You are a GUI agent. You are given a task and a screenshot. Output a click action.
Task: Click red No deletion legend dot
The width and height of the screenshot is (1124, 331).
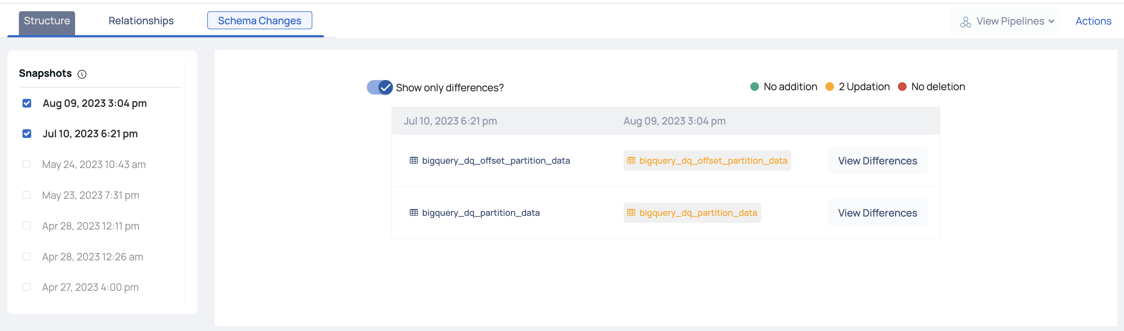(x=902, y=87)
